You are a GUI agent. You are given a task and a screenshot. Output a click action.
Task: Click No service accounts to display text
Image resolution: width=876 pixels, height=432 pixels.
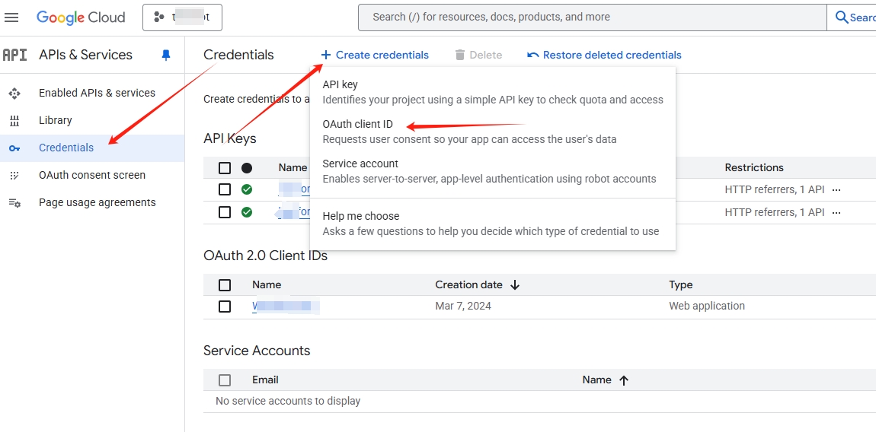point(288,401)
